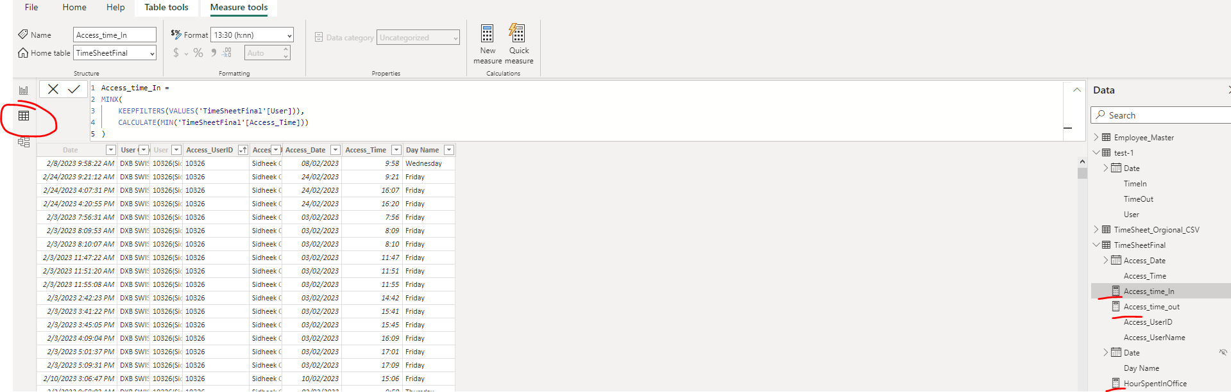Select Access_UserName field
The width and height of the screenshot is (1231, 392).
pyautogui.click(x=1154, y=338)
